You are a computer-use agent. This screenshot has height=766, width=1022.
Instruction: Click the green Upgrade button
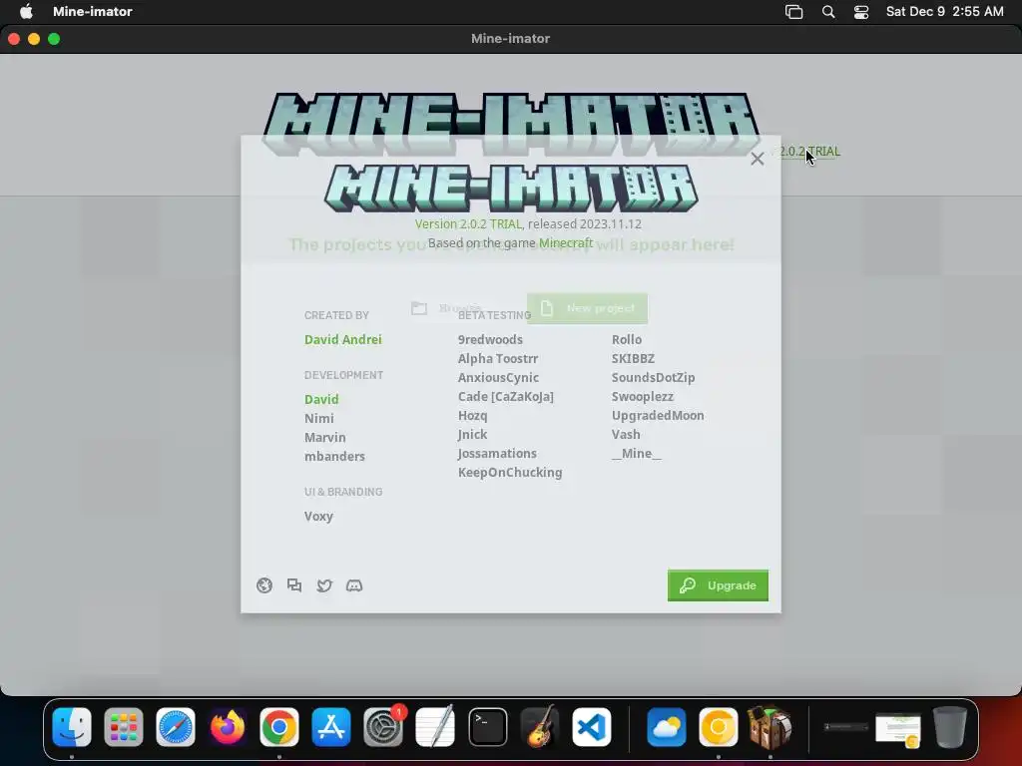coord(718,584)
